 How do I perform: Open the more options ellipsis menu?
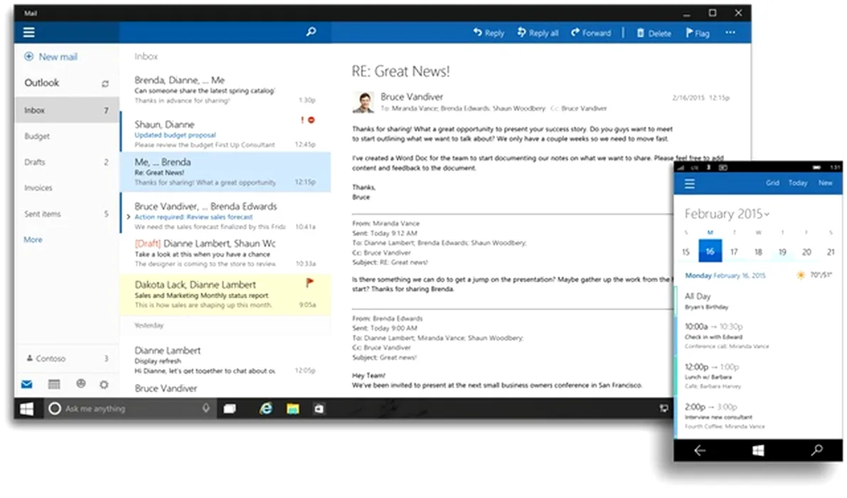pyautogui.click(x=730, y=33)
